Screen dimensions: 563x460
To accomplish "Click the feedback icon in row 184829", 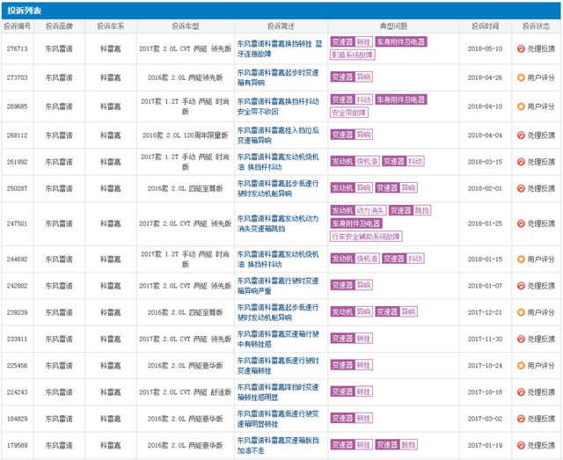I will tap(521, 419).
